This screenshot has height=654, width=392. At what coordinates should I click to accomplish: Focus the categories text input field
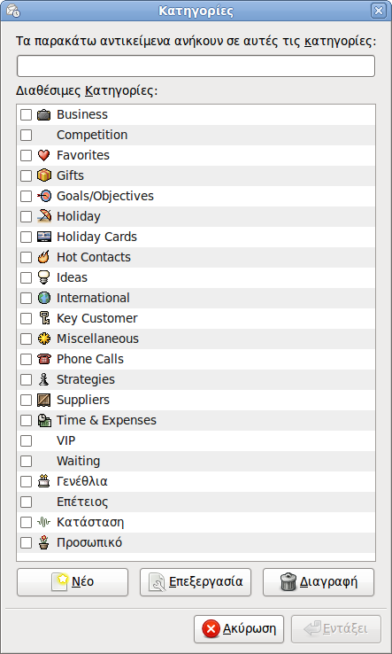(196, 66)
